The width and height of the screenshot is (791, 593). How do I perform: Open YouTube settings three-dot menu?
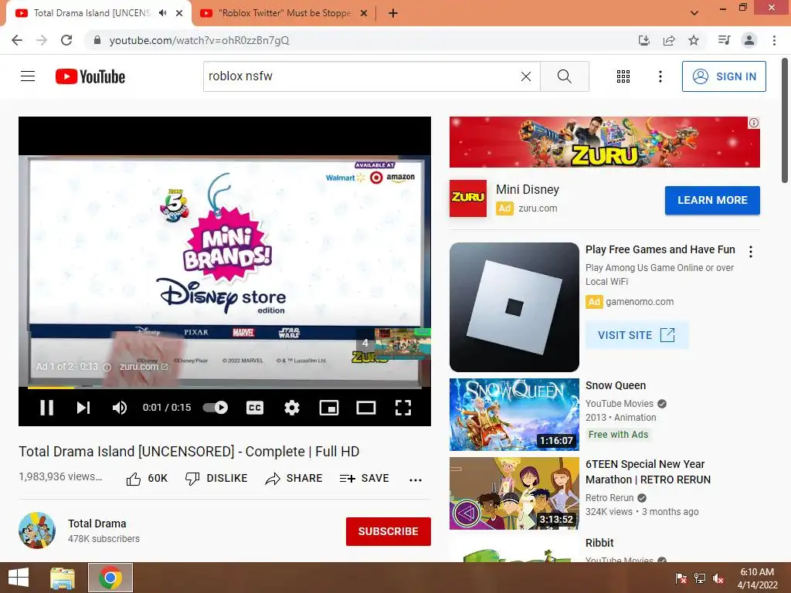coord(660,76)
